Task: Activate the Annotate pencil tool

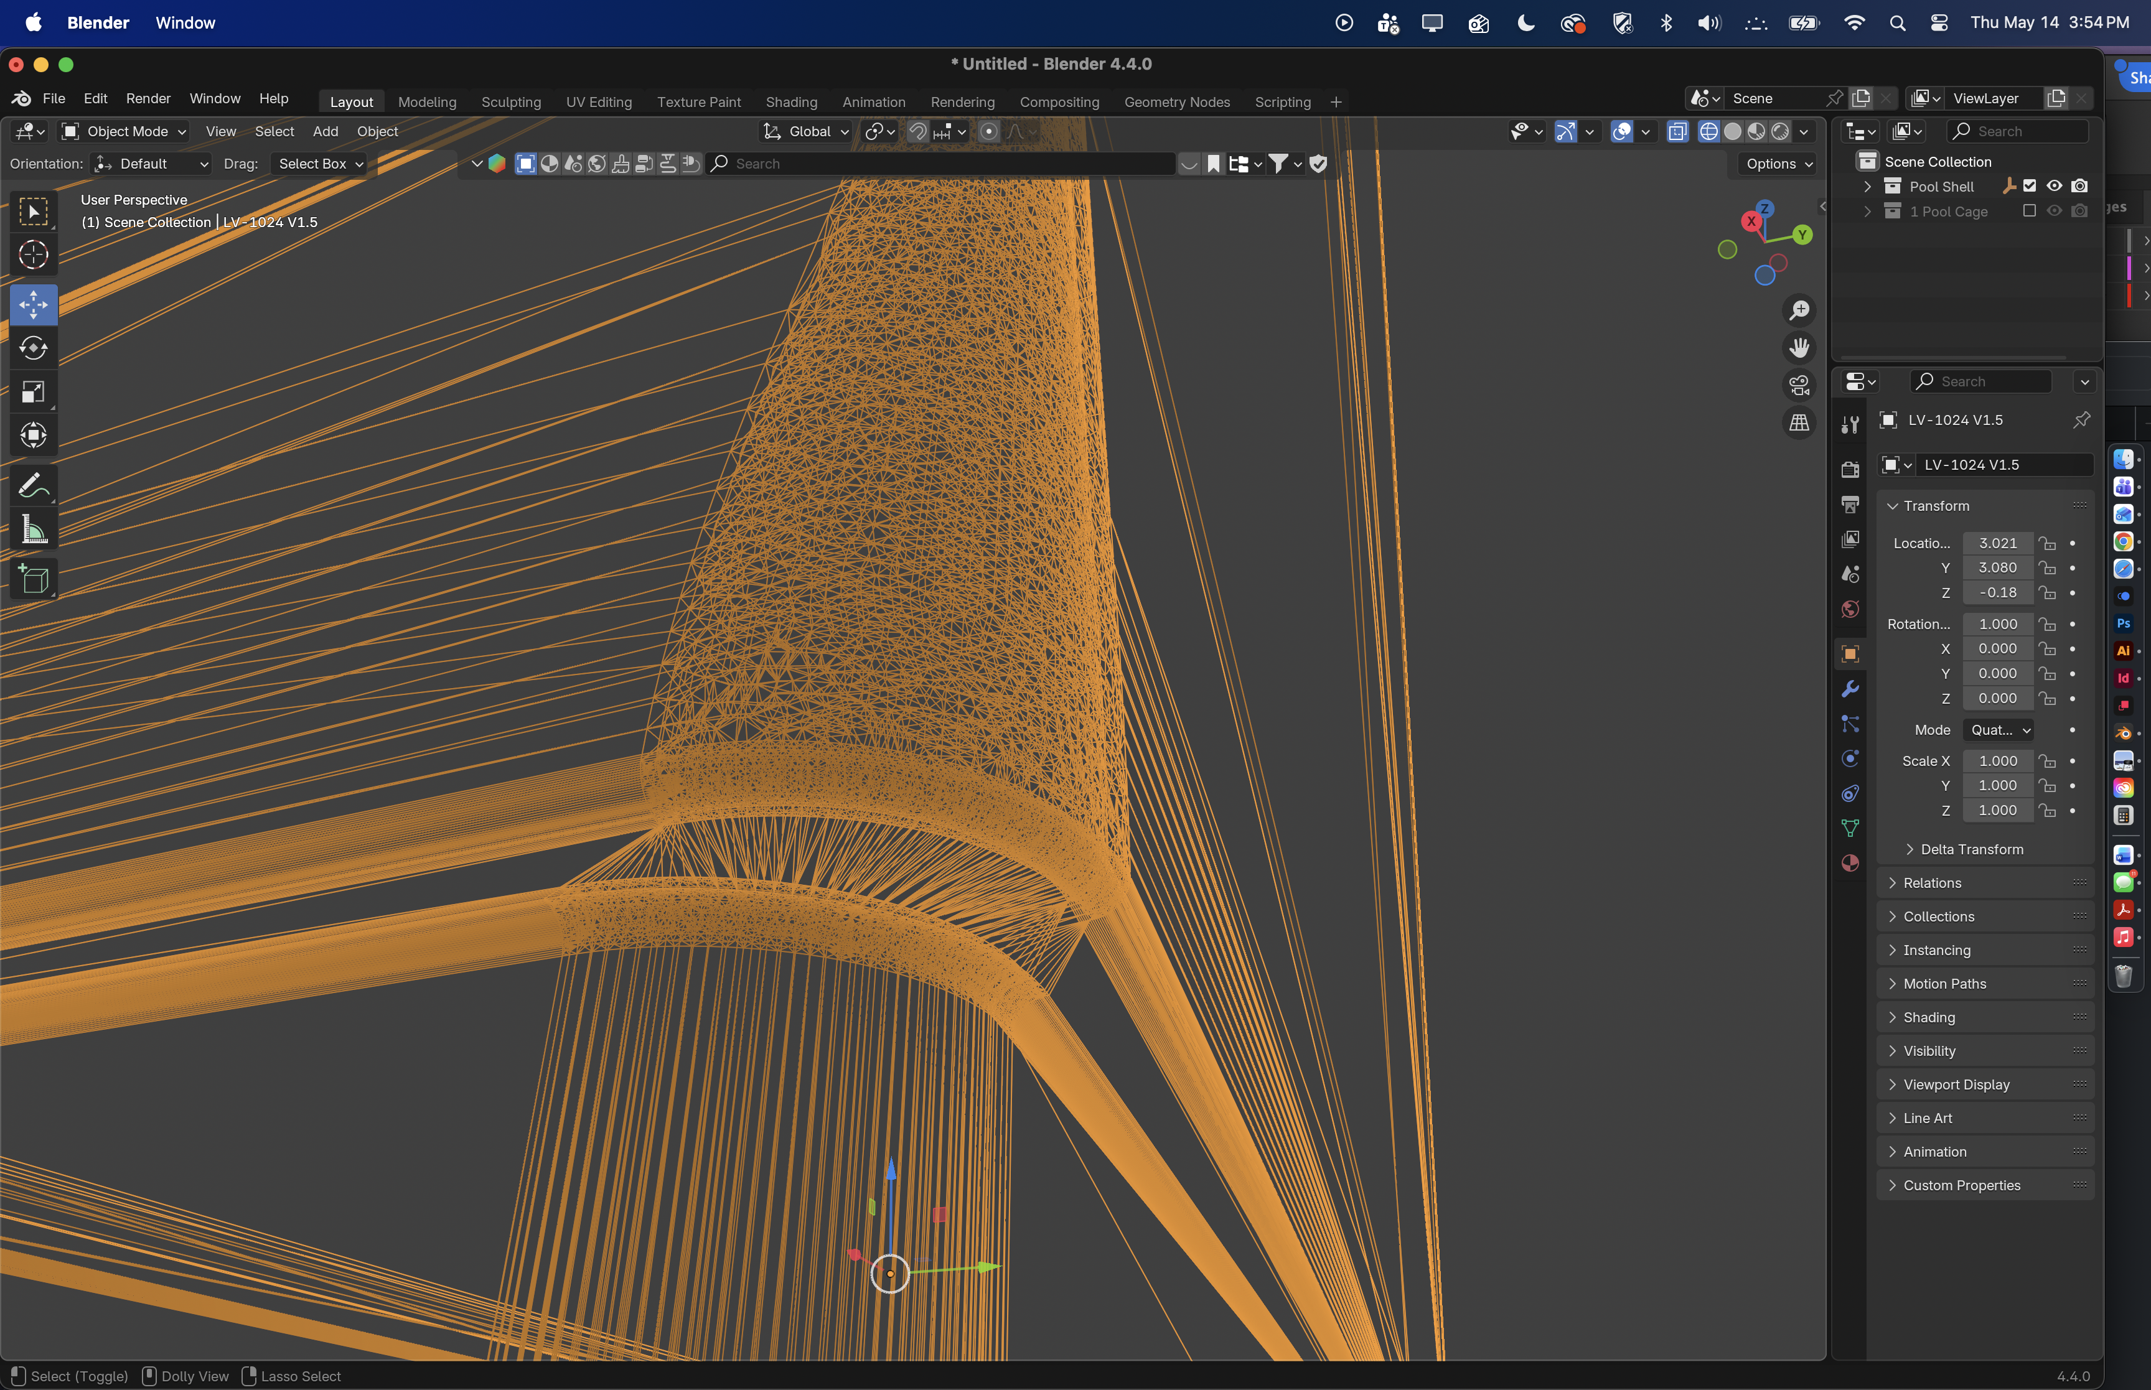Action: pyautogui.click(x=34, y=485)
